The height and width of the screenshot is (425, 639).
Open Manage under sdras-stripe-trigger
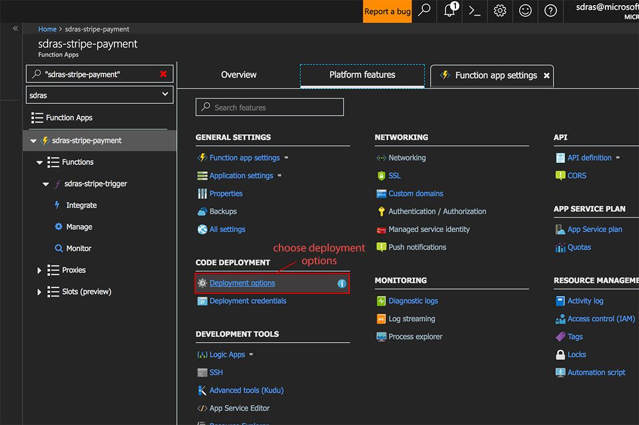(x=79, y=227)
